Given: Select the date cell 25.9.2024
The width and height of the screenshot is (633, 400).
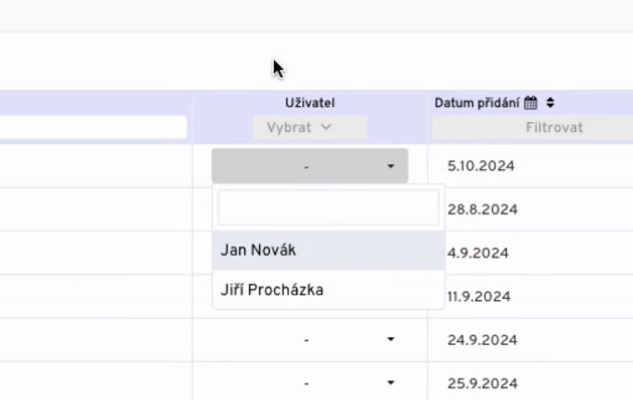Looking at the screenshot, I should 482,383.
